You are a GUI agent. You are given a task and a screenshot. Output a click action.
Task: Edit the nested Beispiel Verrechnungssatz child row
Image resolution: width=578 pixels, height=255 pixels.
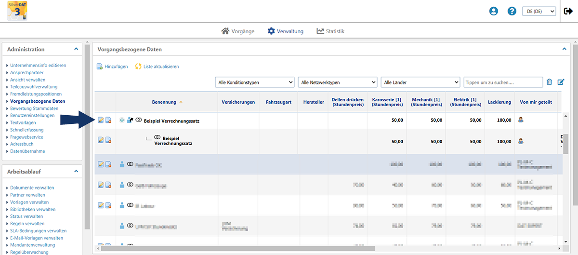pyautogui.click(x=101, y=140)
